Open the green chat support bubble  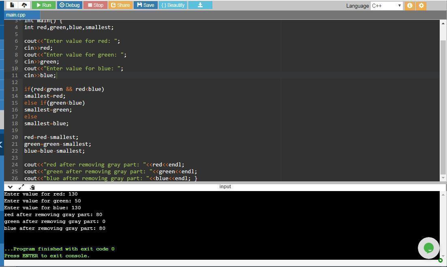point(428,248)
